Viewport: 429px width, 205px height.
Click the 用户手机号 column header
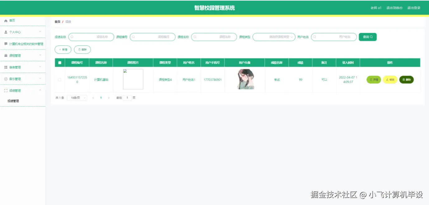pos(213,63)
